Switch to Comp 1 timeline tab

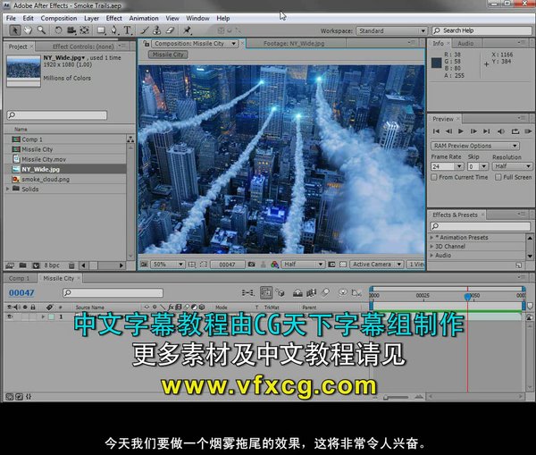19,279
